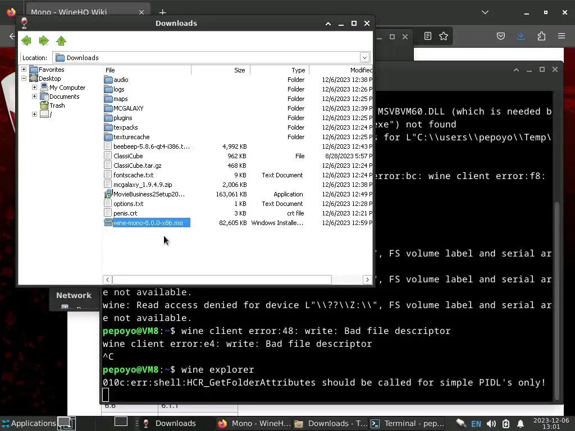
Task: Select mcgalaxy_1.9.4.9.zip file name
Action: pyautogui.click(x=143, y=185)
